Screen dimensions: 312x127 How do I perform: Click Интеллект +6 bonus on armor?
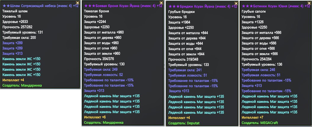(95, 117)
